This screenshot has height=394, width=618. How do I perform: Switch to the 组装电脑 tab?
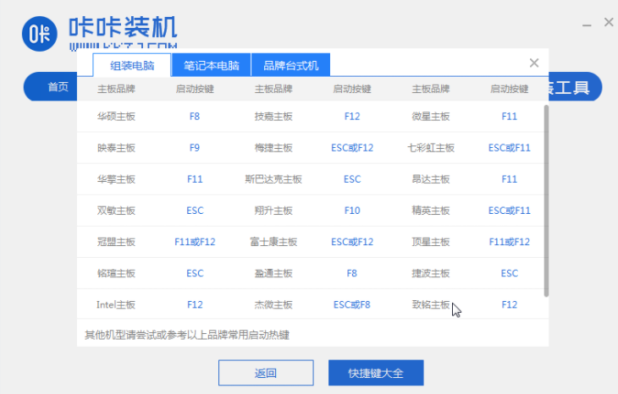click(x=130, y=65)
